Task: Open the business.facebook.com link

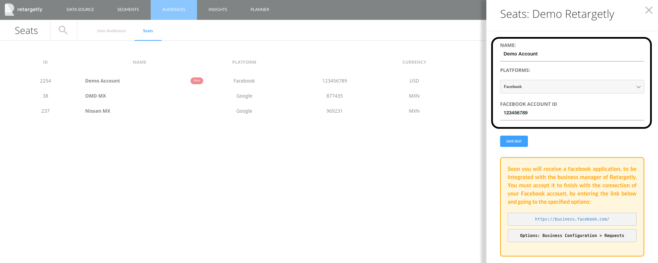Action: click(572, 219)
